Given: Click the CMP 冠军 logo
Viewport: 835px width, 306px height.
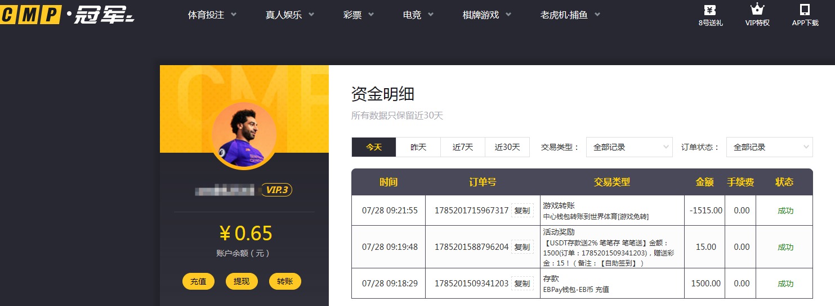Looking at the screenshot, I should [x=68, y=15].
